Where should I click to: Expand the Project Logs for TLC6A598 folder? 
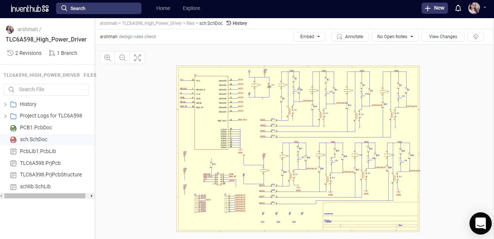[x=5, y=116]
